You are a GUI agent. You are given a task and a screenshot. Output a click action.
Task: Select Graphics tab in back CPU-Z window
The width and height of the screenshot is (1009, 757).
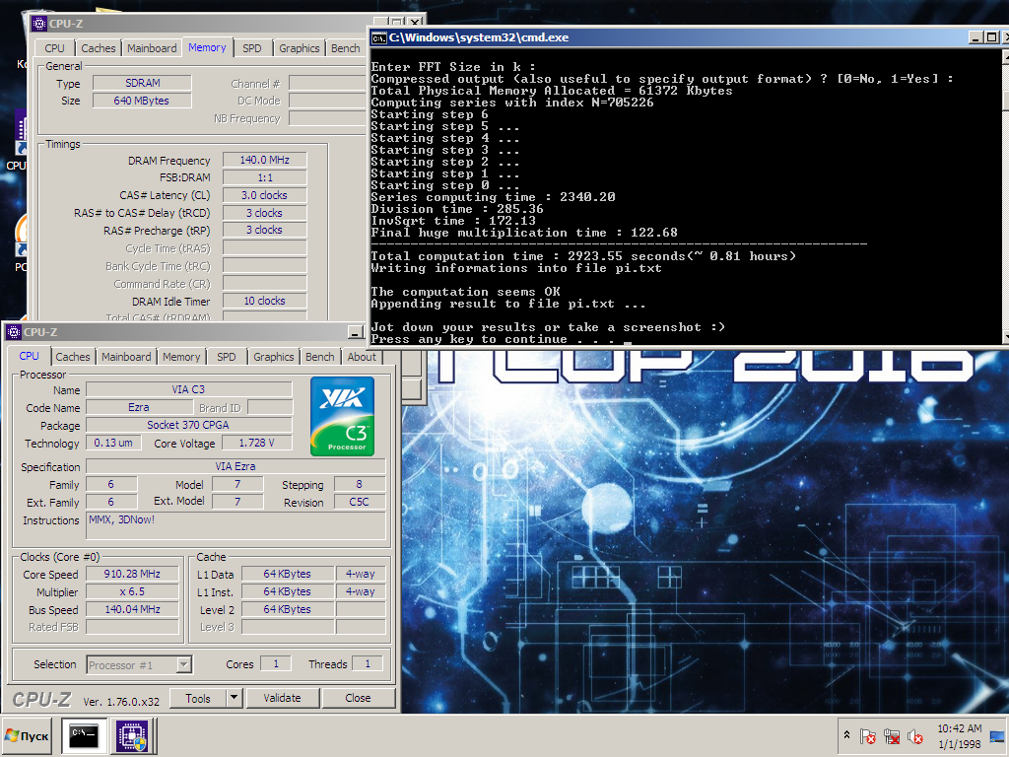[x=300, y=48]
